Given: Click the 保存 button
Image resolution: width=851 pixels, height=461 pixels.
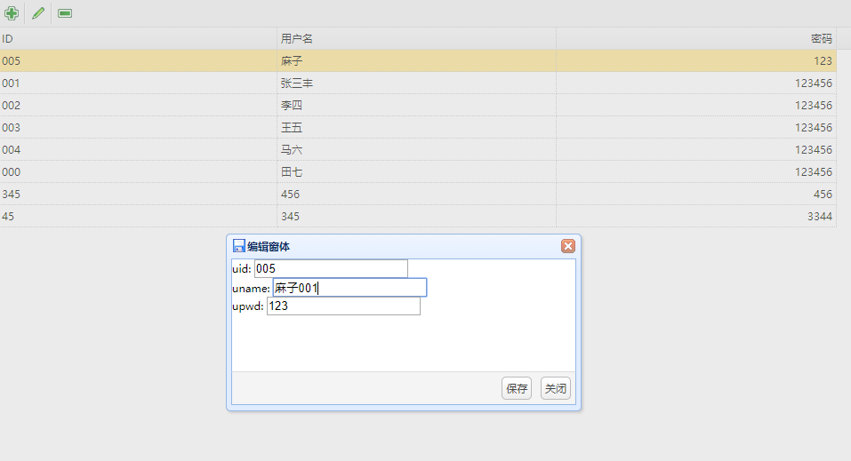Looking at the screenshot, I should click(517, 388).
